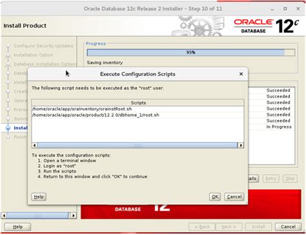Minimize the Oracle installer window

pyautogui.click(x=272, y=9)
